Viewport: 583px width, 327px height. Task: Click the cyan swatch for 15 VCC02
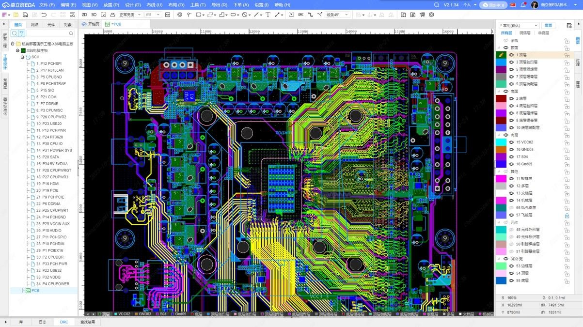501,142
